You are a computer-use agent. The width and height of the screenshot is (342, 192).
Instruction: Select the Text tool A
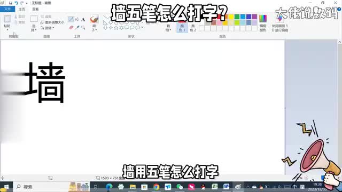tap(83, 20)
